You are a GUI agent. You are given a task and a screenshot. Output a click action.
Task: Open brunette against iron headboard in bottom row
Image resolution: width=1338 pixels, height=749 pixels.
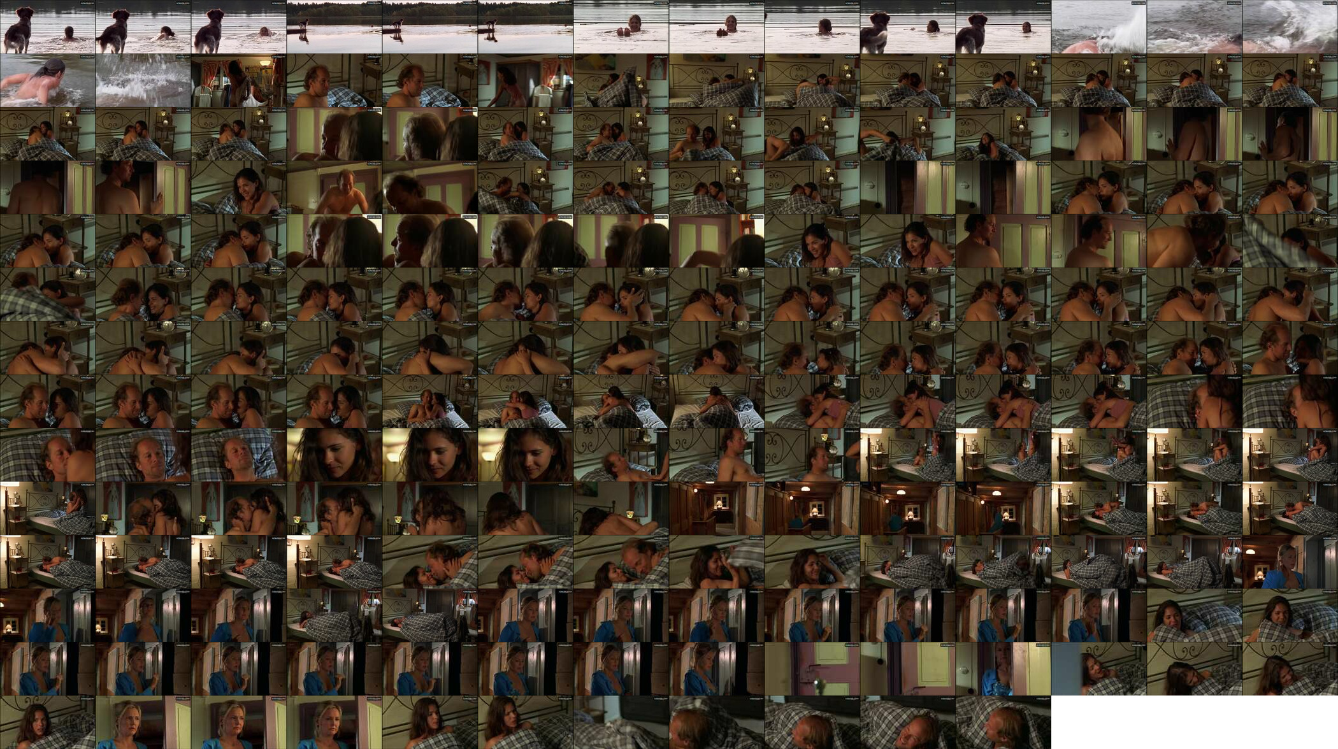(x=48, y=722)
